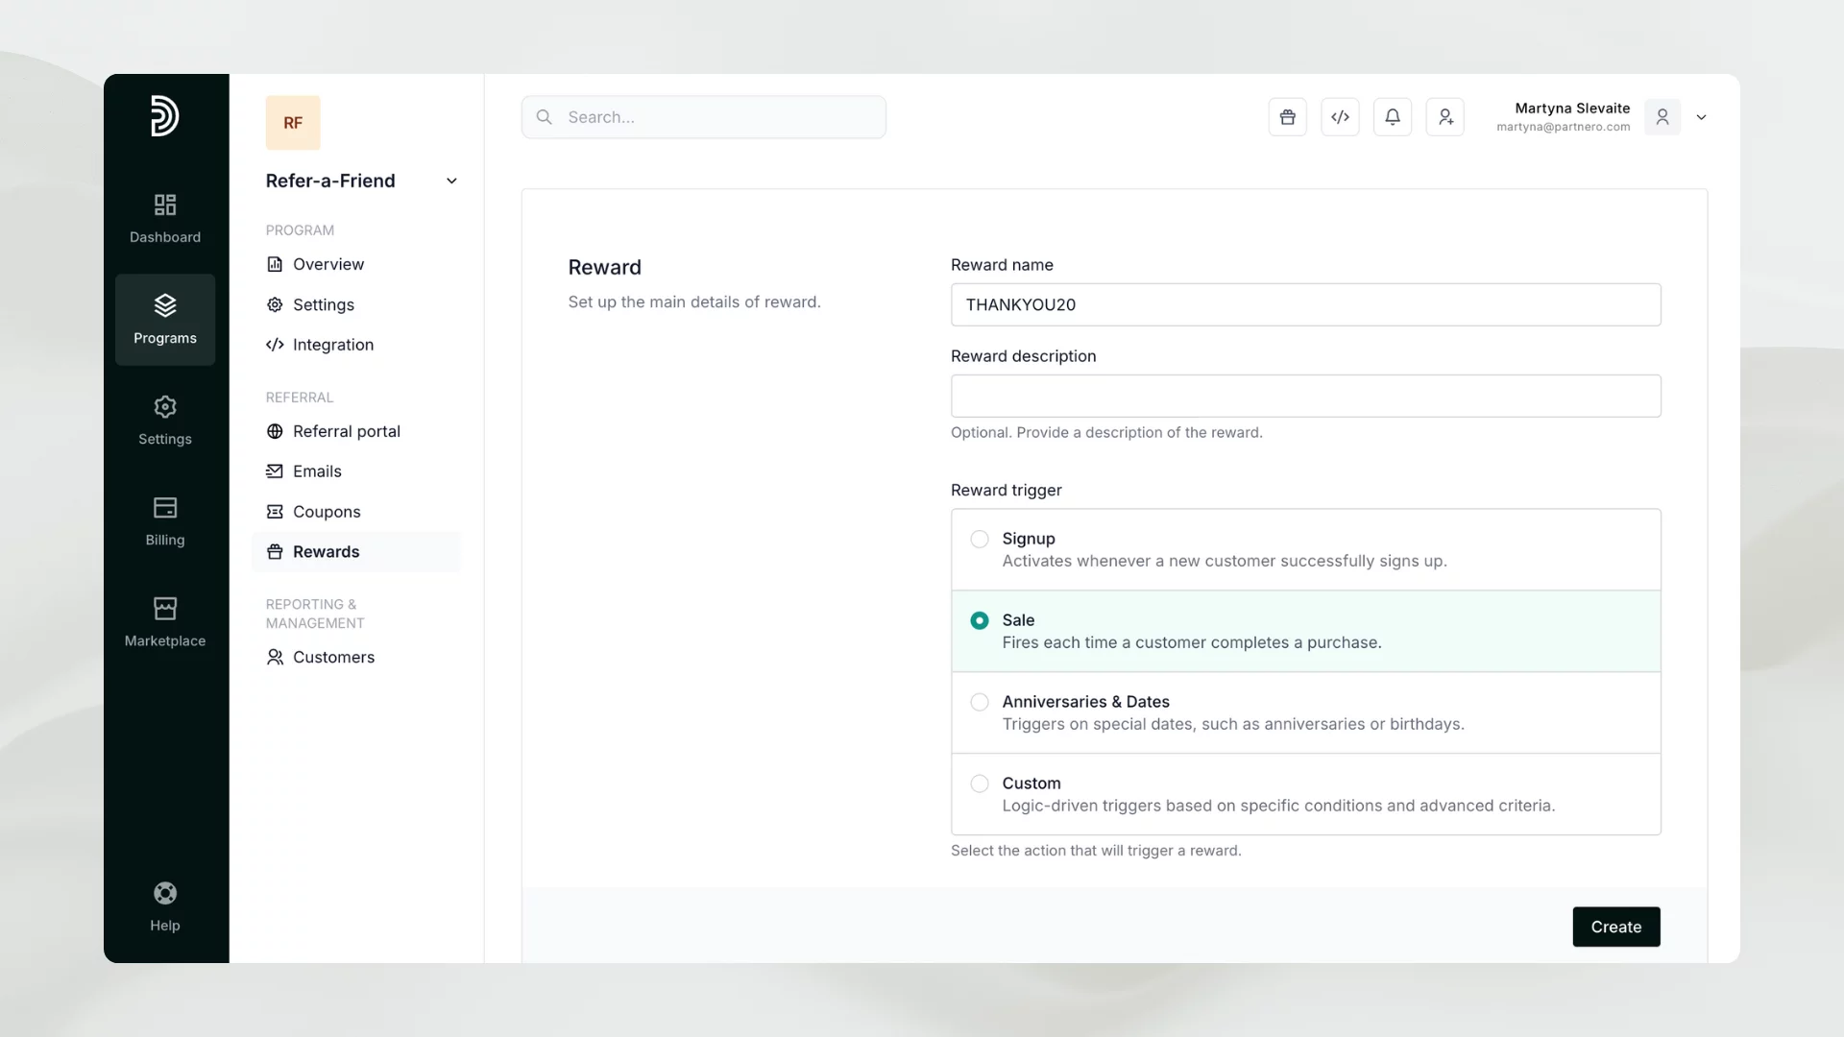Click the RF program avatar thumbnail
1844x1037 pixels.
click(x=293, y=123)
